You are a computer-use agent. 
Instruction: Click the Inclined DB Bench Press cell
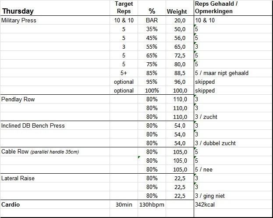(x=33, y=125)
